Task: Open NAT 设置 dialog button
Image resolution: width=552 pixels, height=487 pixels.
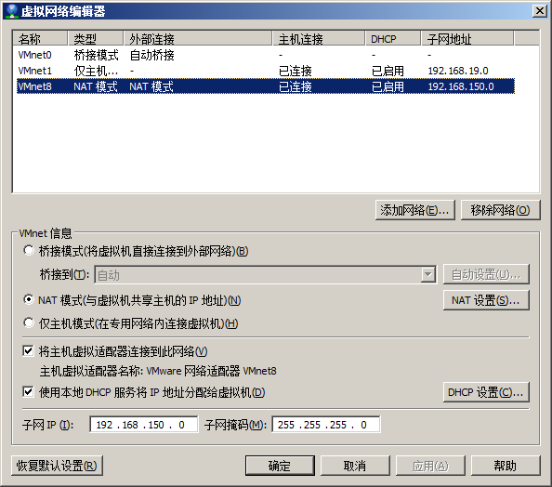Action: (x=486, y=300)
